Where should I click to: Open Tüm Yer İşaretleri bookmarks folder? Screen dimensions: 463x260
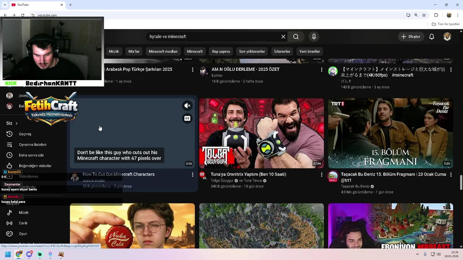coord(446,24)
